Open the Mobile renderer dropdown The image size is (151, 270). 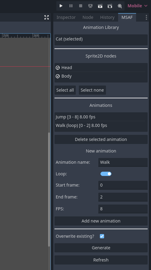tap(137, 6)
